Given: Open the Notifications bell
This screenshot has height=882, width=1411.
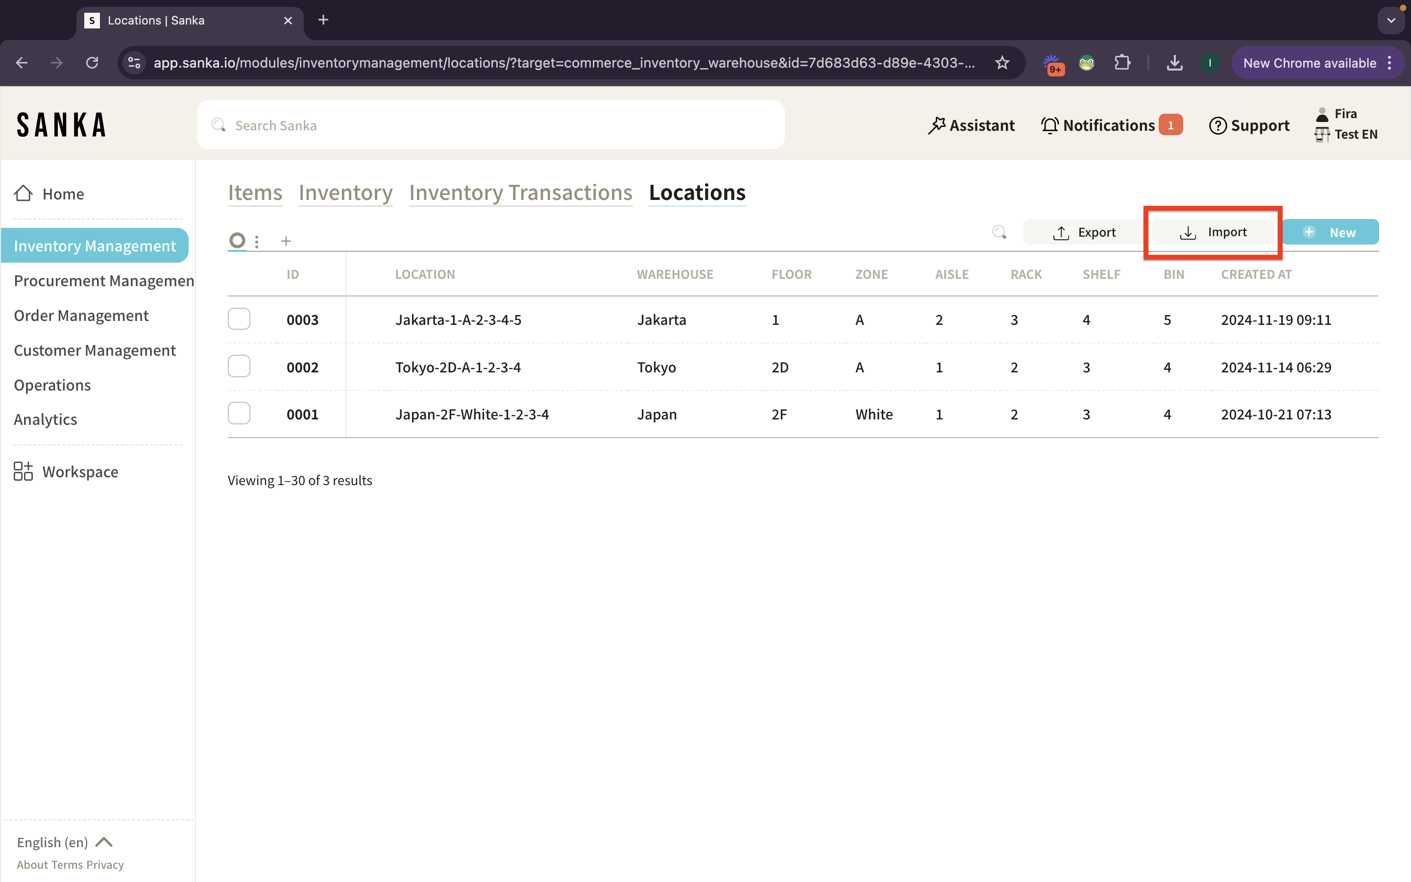Looking at the screenshot, I should tap(1049, 125).
